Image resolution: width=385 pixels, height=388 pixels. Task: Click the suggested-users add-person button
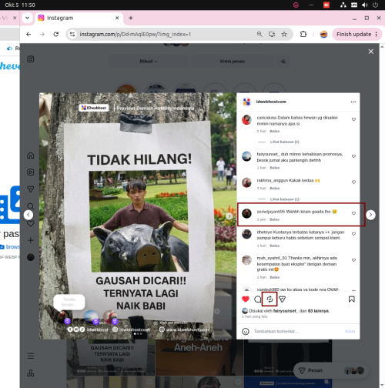(283, 62)
